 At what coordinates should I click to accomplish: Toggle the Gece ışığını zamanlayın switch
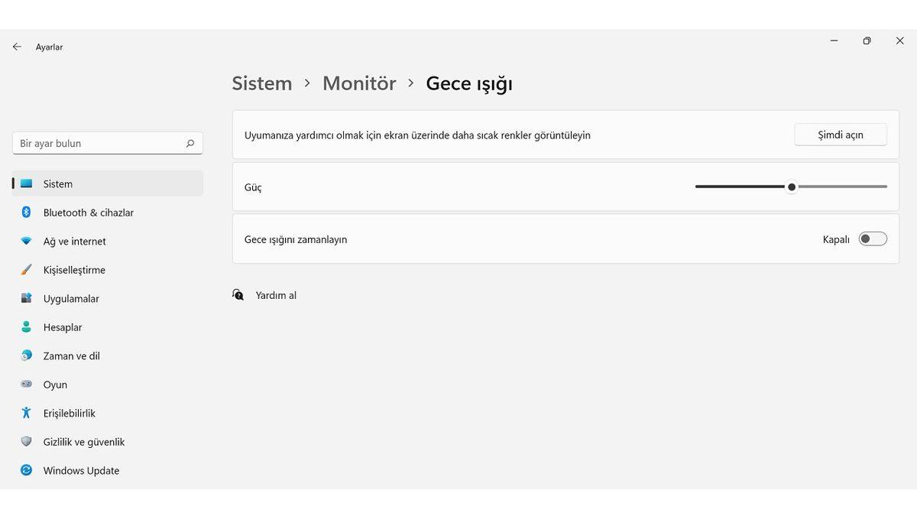click(x=873, y=239)
